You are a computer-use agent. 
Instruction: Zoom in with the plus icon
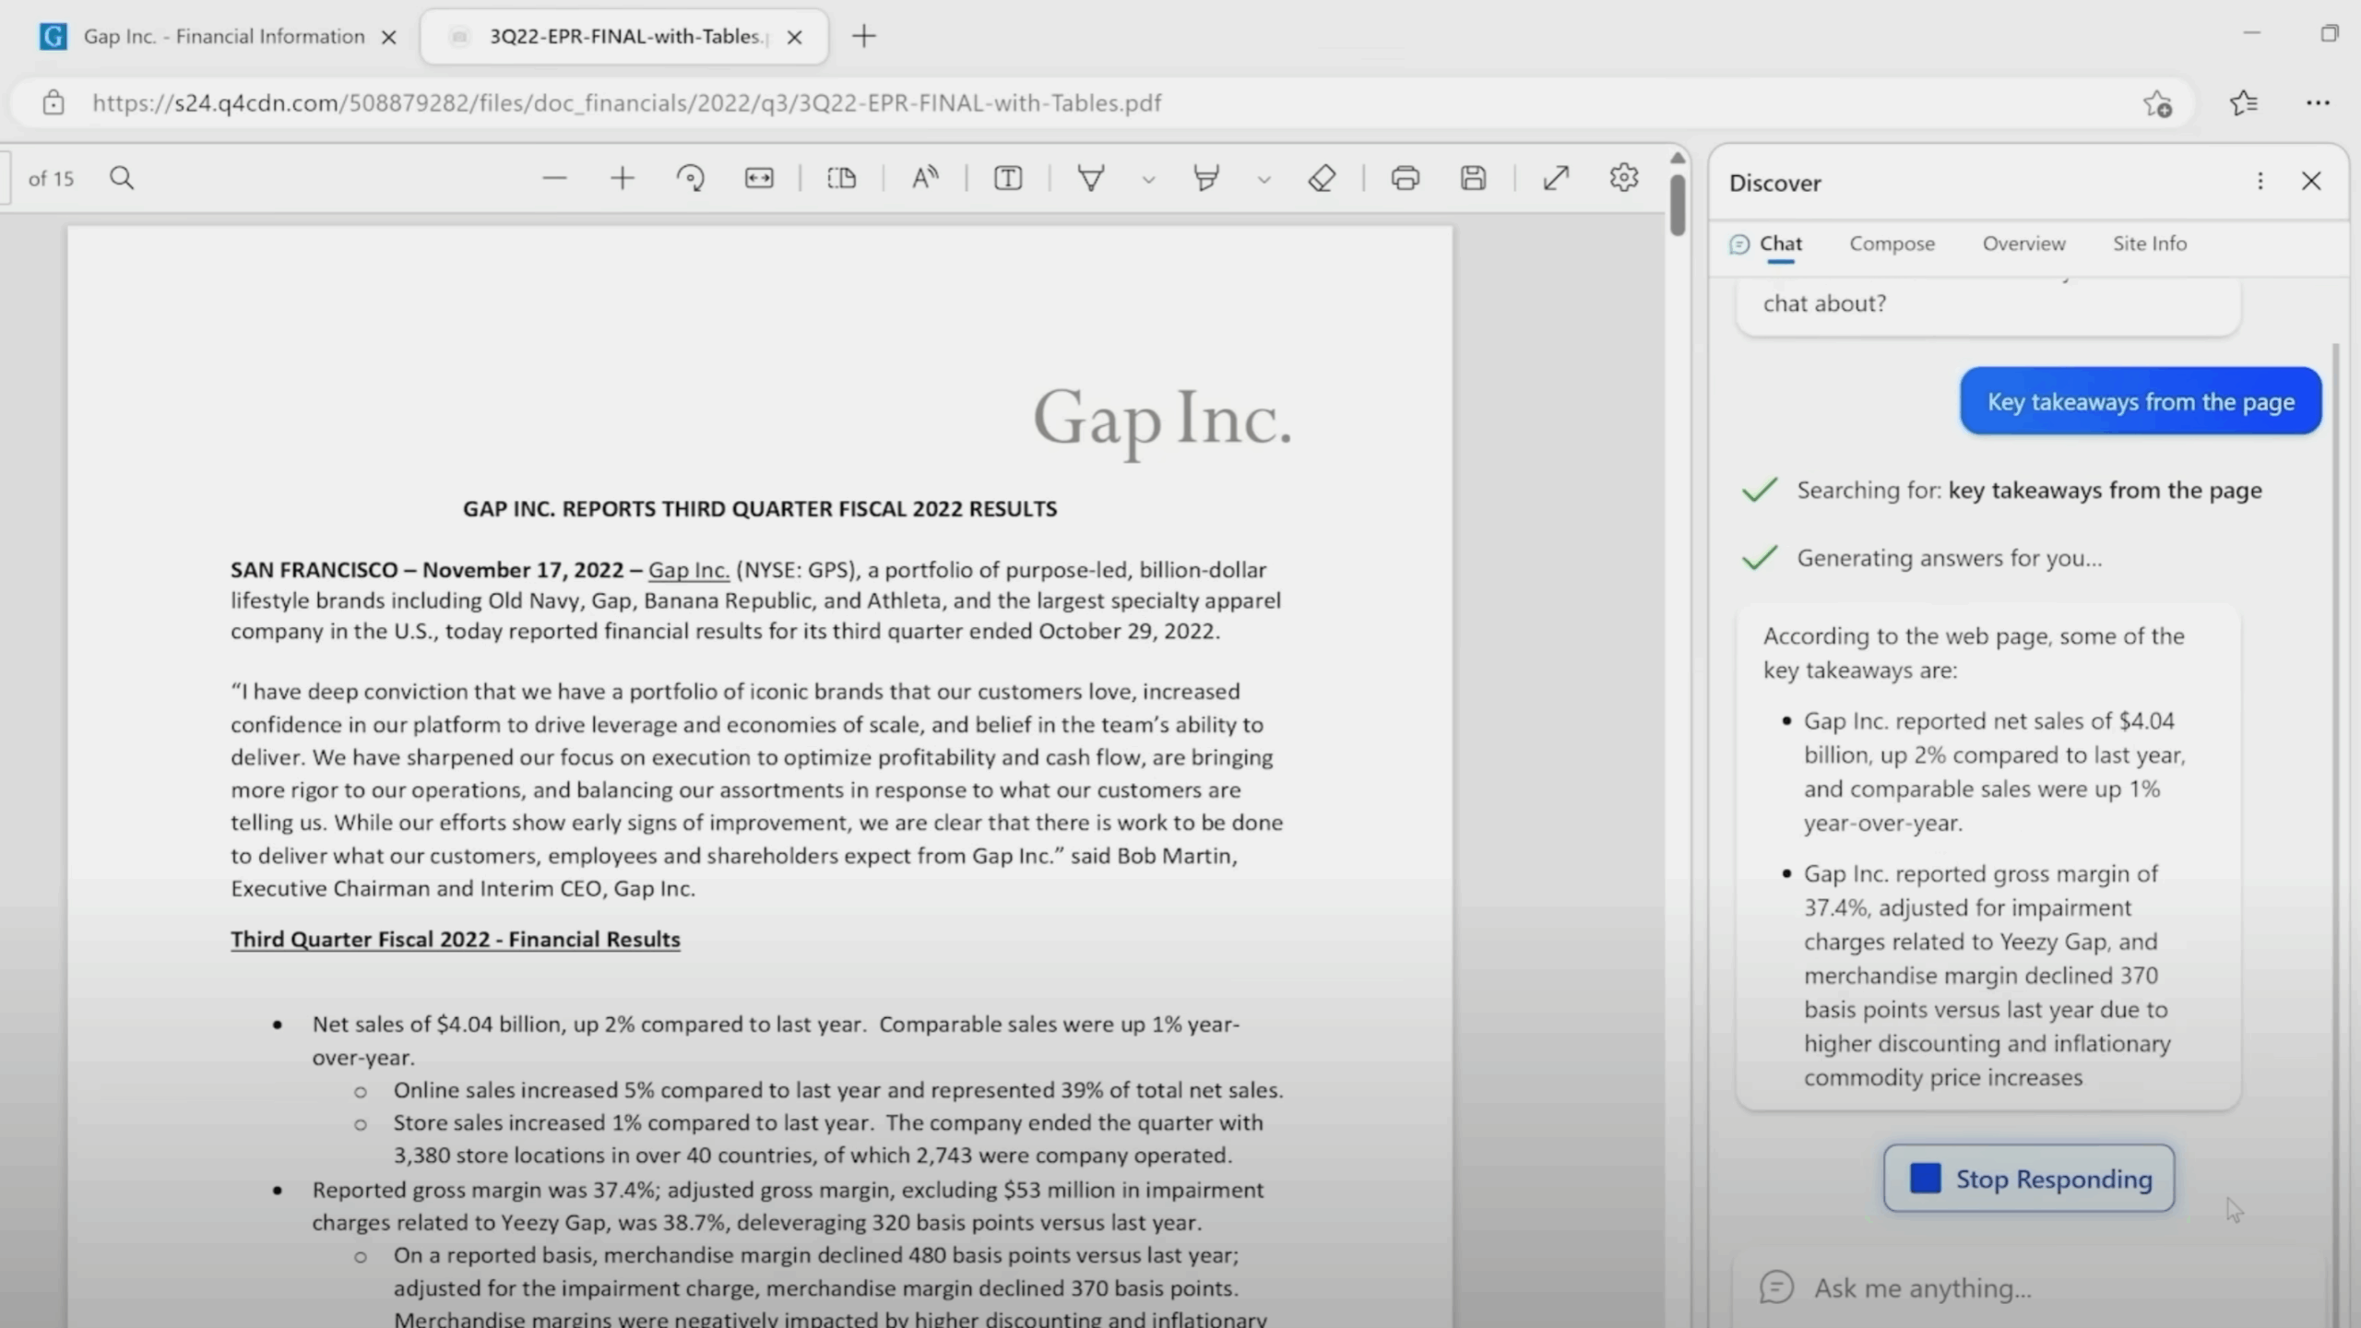pos(623,178)
